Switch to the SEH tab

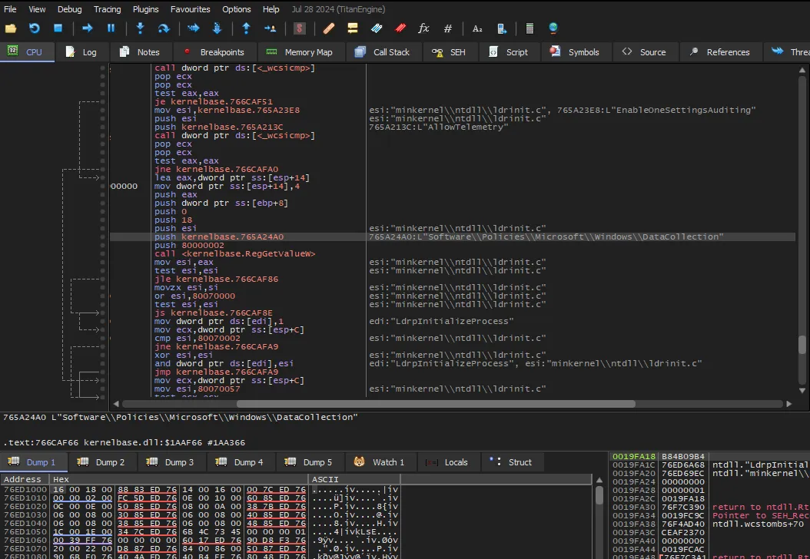[449, 52]
